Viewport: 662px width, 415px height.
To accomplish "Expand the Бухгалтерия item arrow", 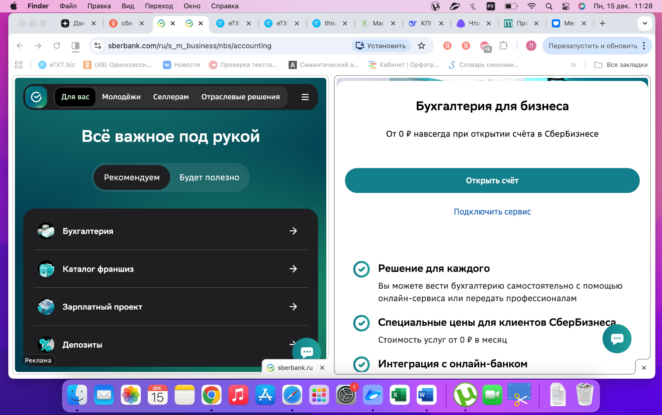I will click(x=293, y=231).
